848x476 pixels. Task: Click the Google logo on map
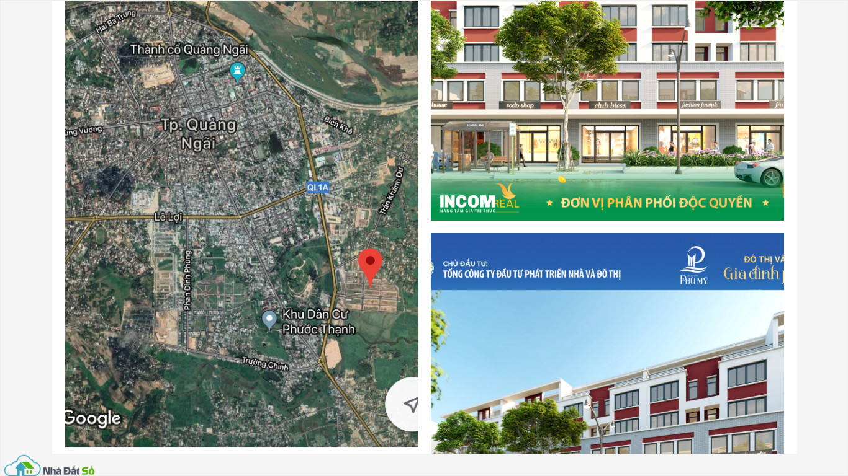point(93,419)
